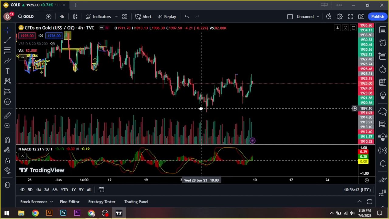The image size is (389, 219).
Task: Select the brush drawing tool
Action: coord(8,61)
